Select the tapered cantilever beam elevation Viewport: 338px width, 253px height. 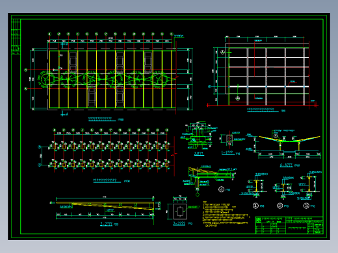(105, 205)
